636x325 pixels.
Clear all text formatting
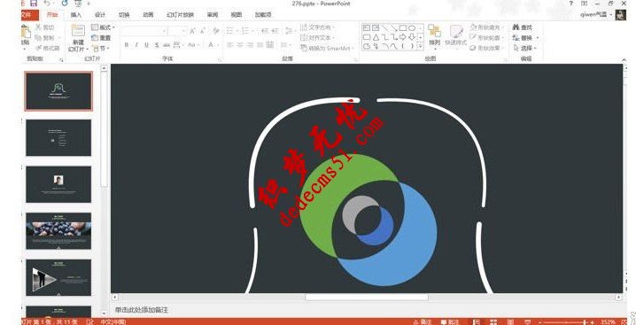pos(216,31)
